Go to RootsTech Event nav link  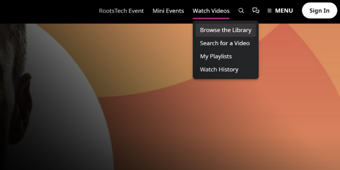pos(121,11)
